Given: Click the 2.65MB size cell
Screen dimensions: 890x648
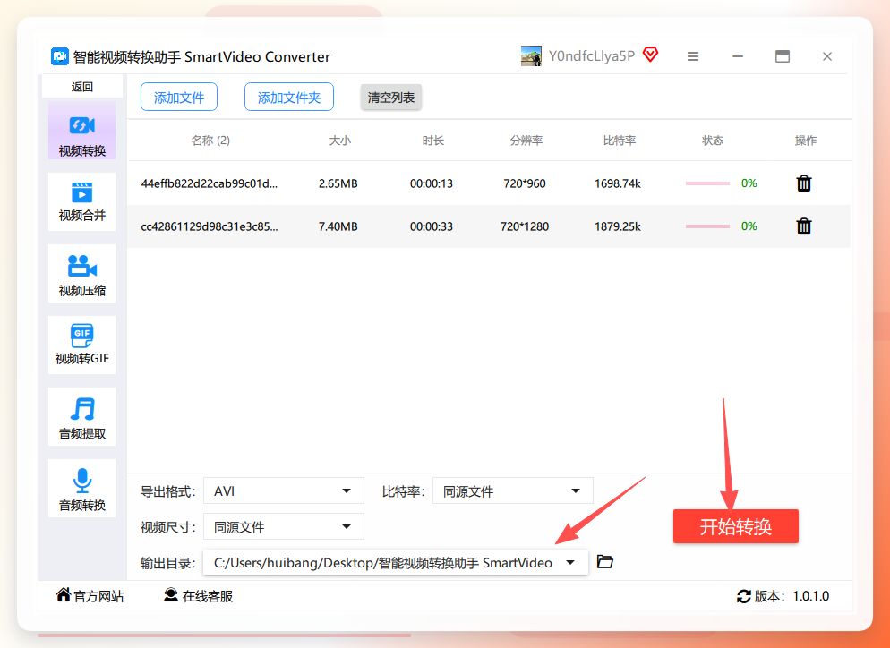Looking at the screenshot, I should [338, 183].
